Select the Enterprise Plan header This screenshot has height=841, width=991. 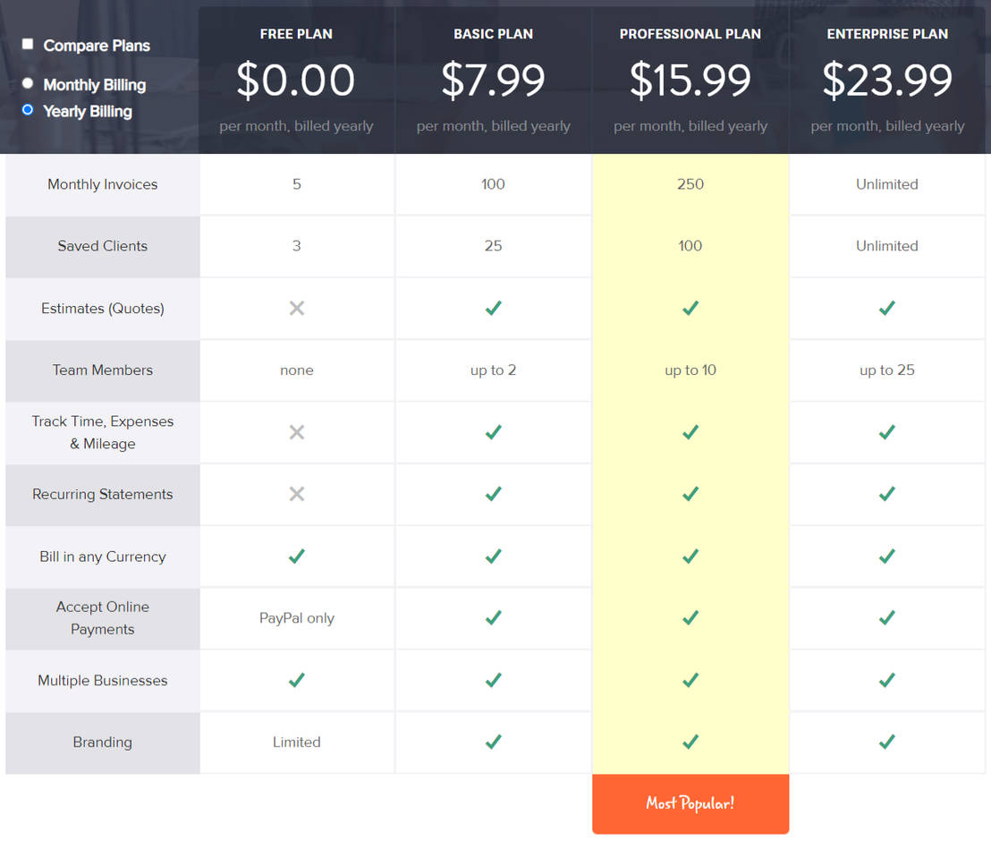click(886, 34)
